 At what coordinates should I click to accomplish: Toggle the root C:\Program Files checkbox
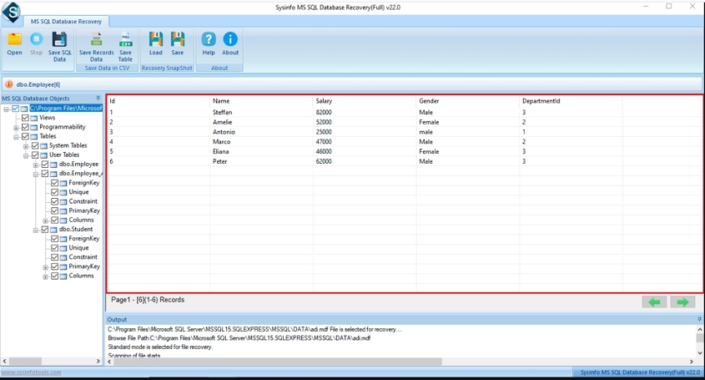[15, 109]
